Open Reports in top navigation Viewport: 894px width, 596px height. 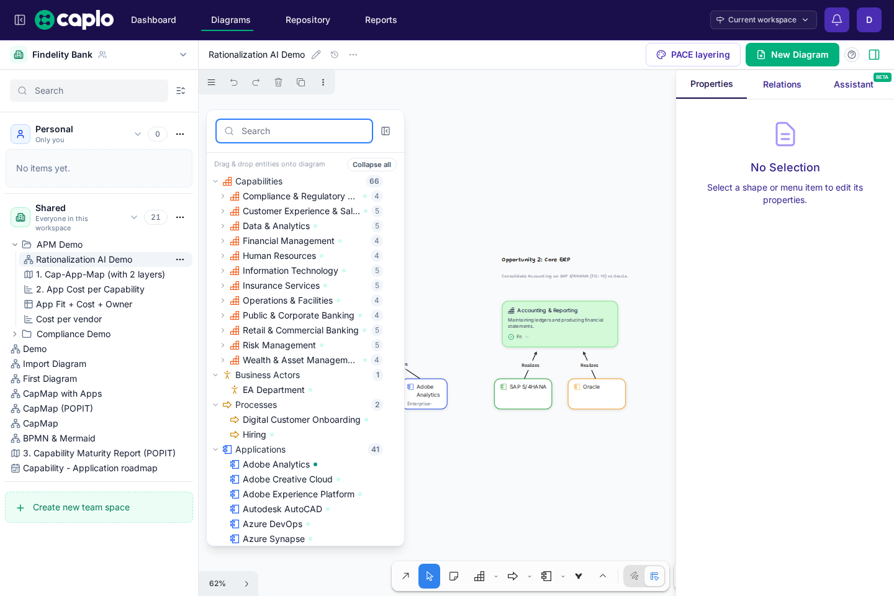point(381,20)
